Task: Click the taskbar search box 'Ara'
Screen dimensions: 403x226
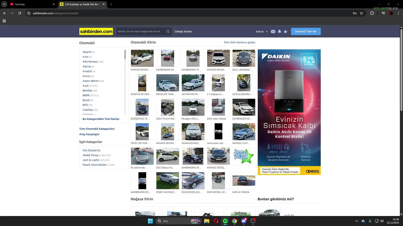Action: coord(179,221)
